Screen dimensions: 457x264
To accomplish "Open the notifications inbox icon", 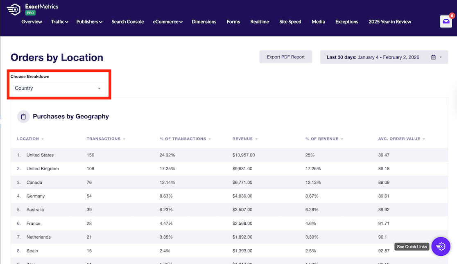I will (x=446, y=22).
